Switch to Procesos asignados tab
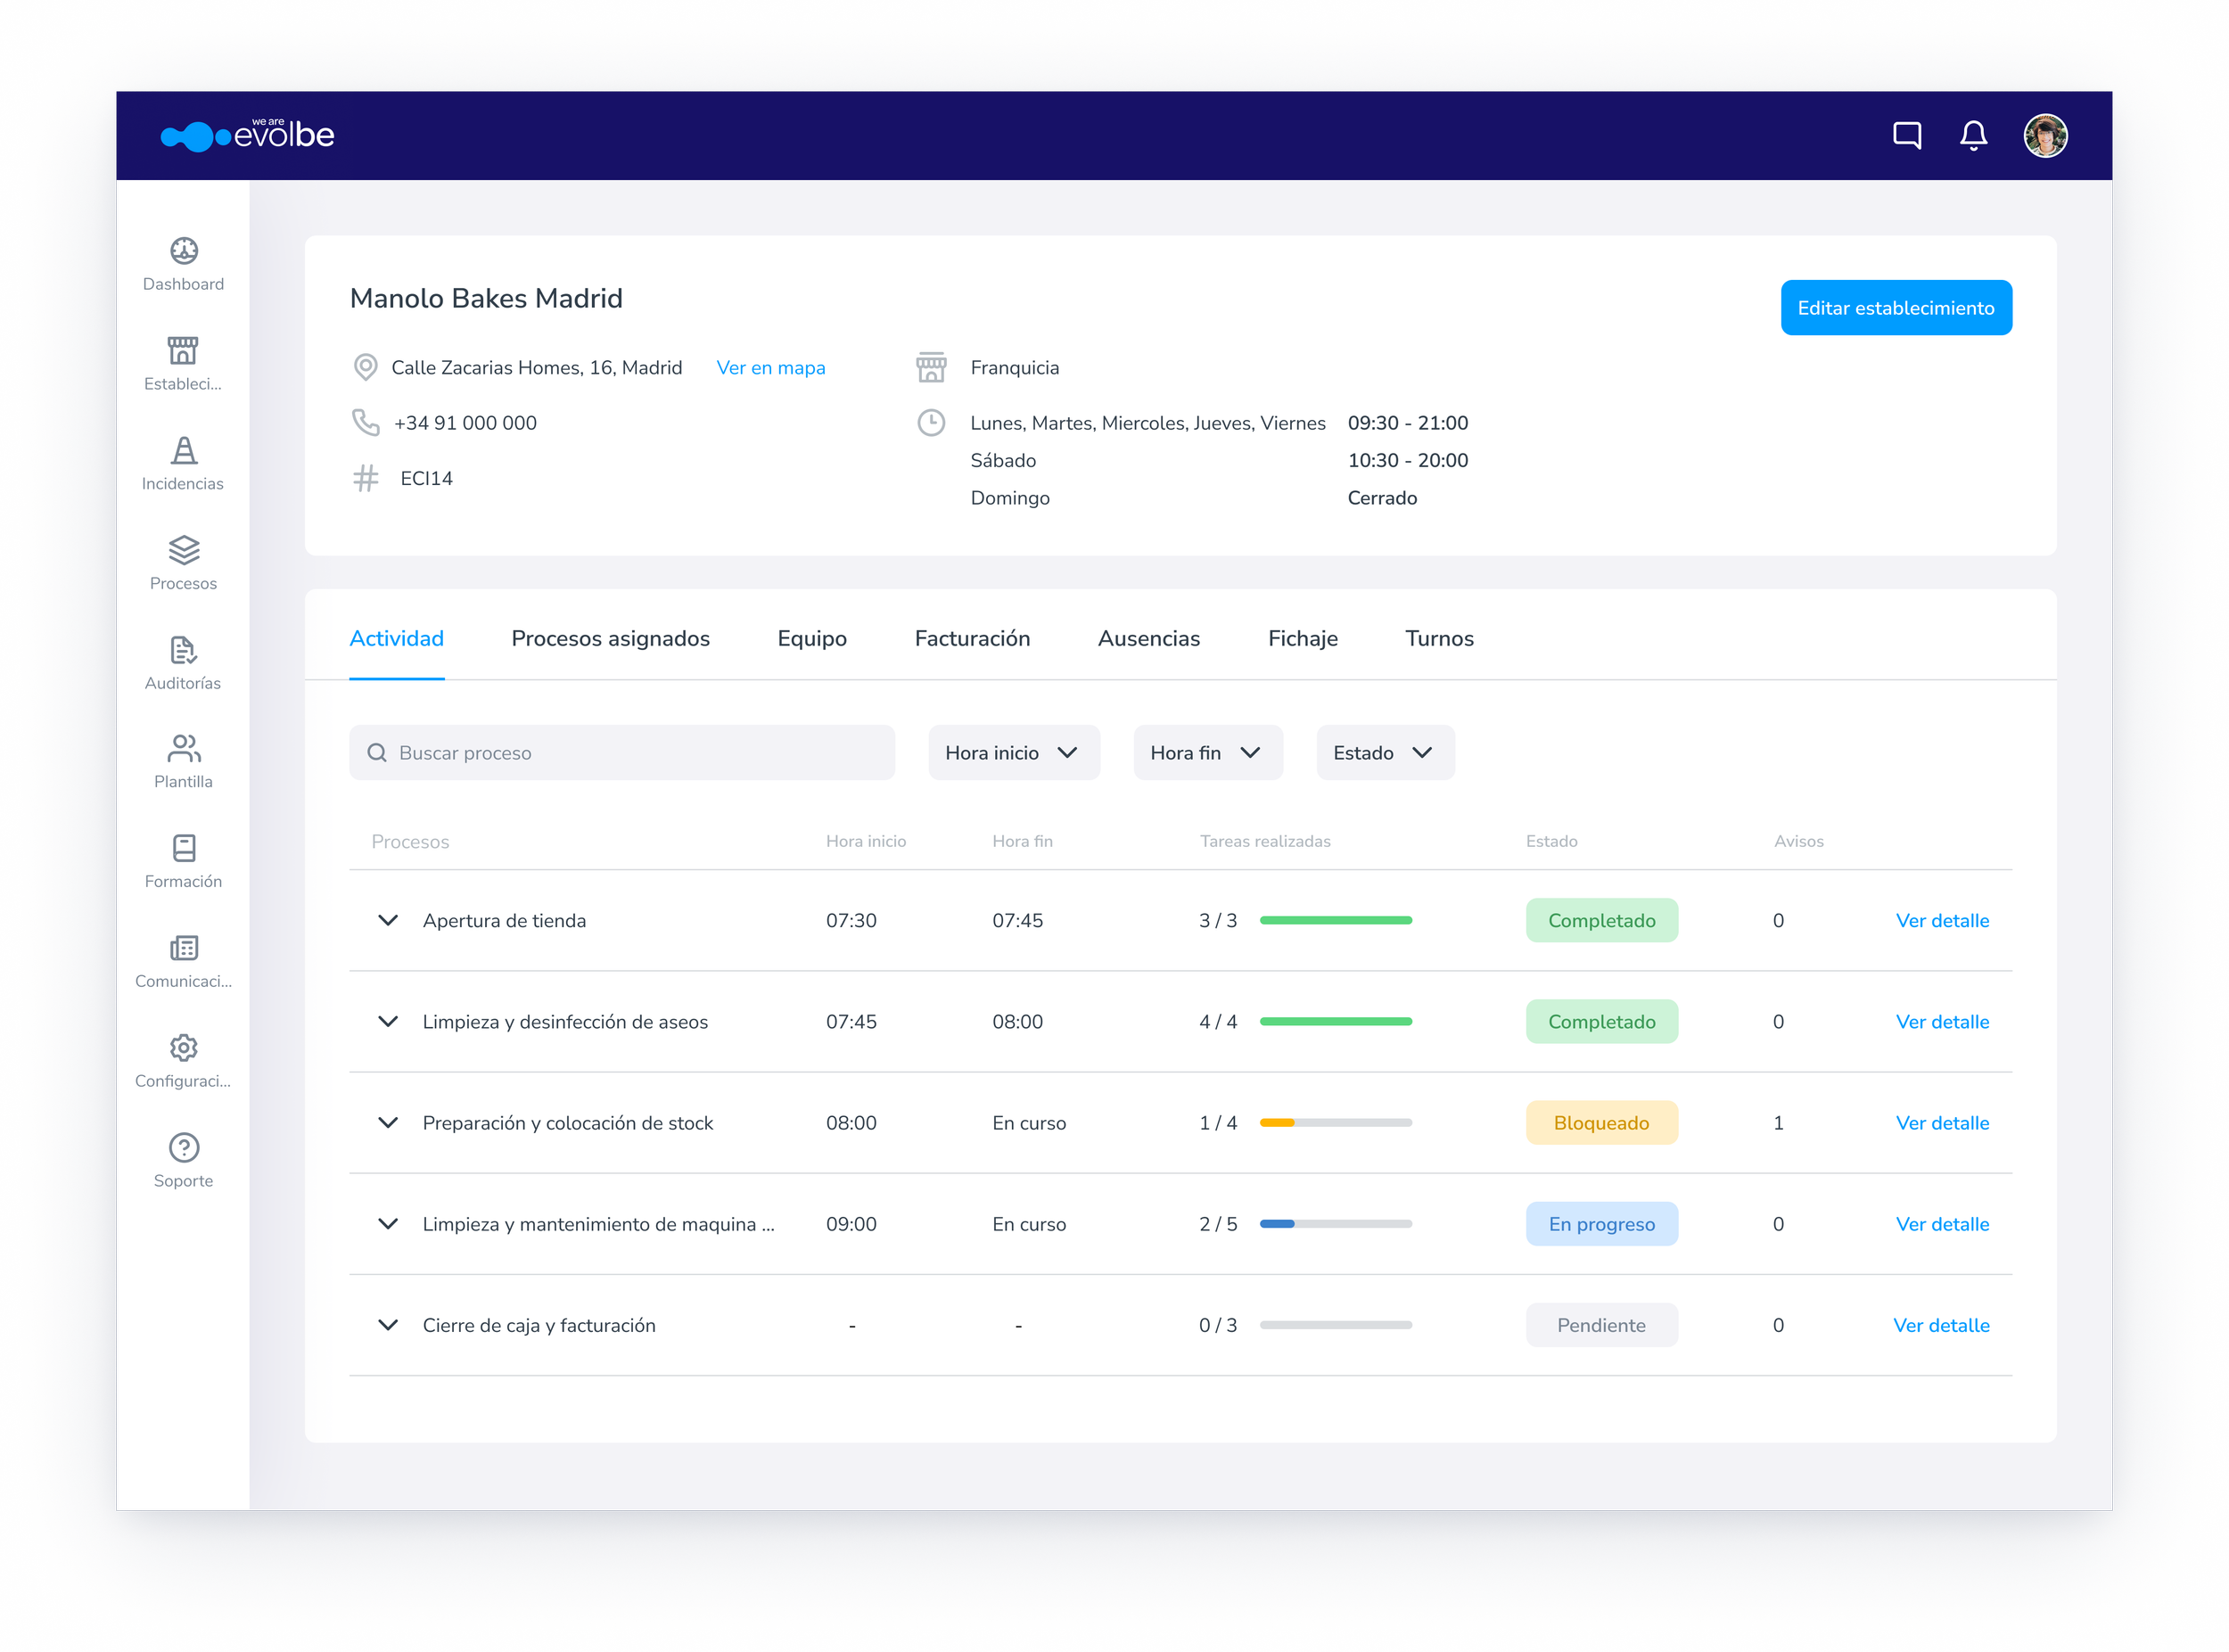Viewport: 2229px width, 1652px height. (610, 638)
